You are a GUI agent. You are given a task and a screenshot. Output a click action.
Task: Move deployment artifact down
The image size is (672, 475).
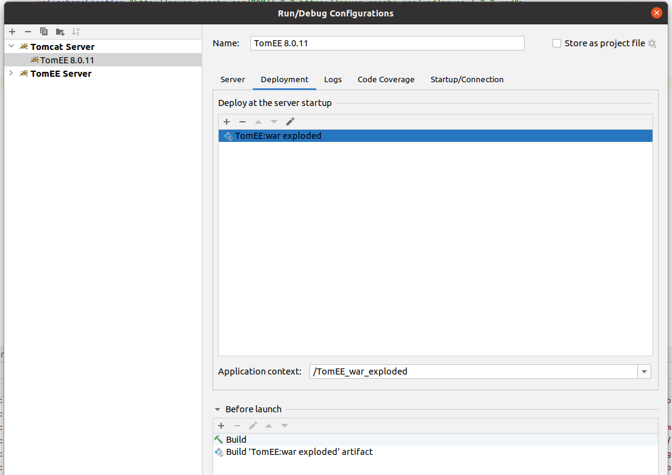pyautogui.click(x=274, y=122)
